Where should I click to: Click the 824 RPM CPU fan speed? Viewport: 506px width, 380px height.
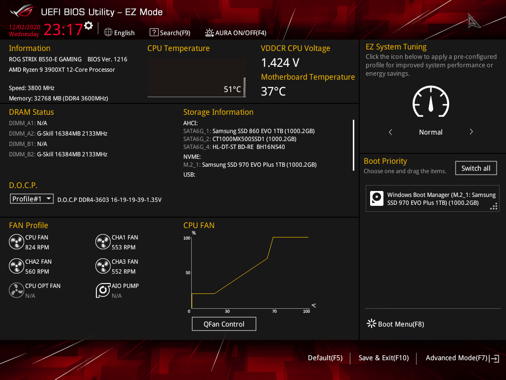(x=37, y=247)
